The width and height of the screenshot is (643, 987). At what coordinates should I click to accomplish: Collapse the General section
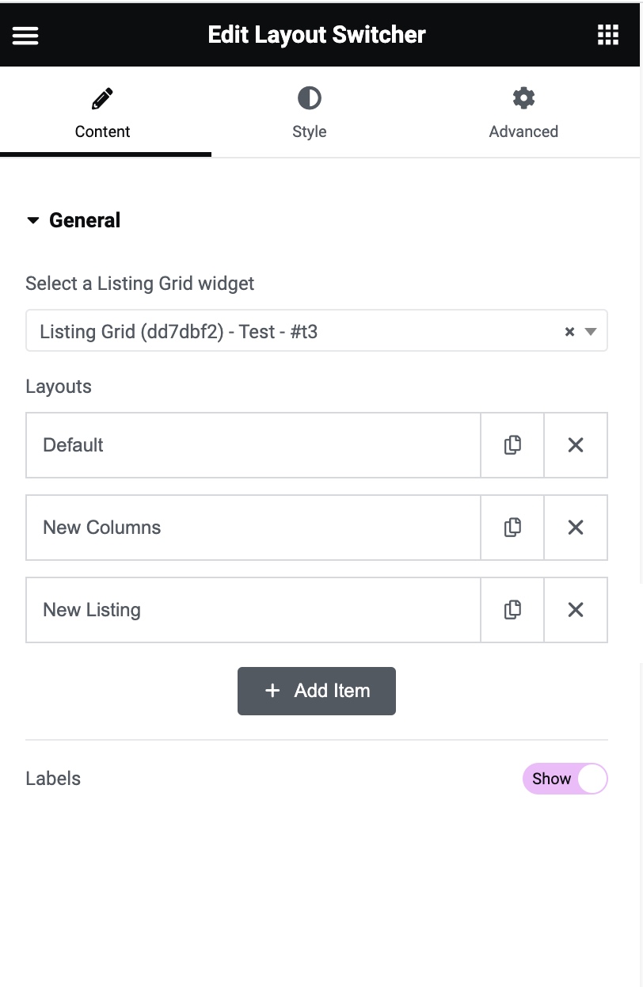coord(73,220)
